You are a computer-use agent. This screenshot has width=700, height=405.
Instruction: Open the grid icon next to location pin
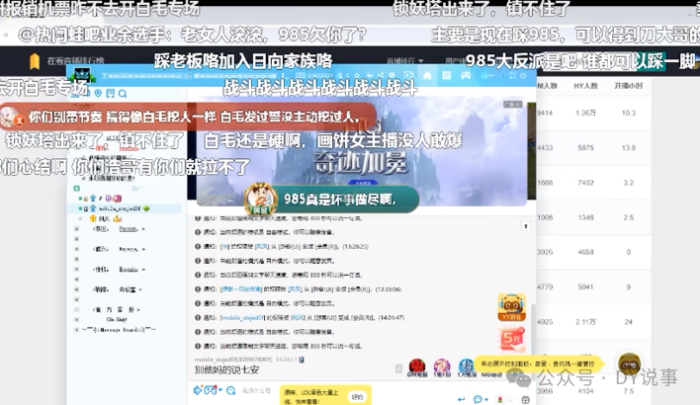[x=111, y=93]
